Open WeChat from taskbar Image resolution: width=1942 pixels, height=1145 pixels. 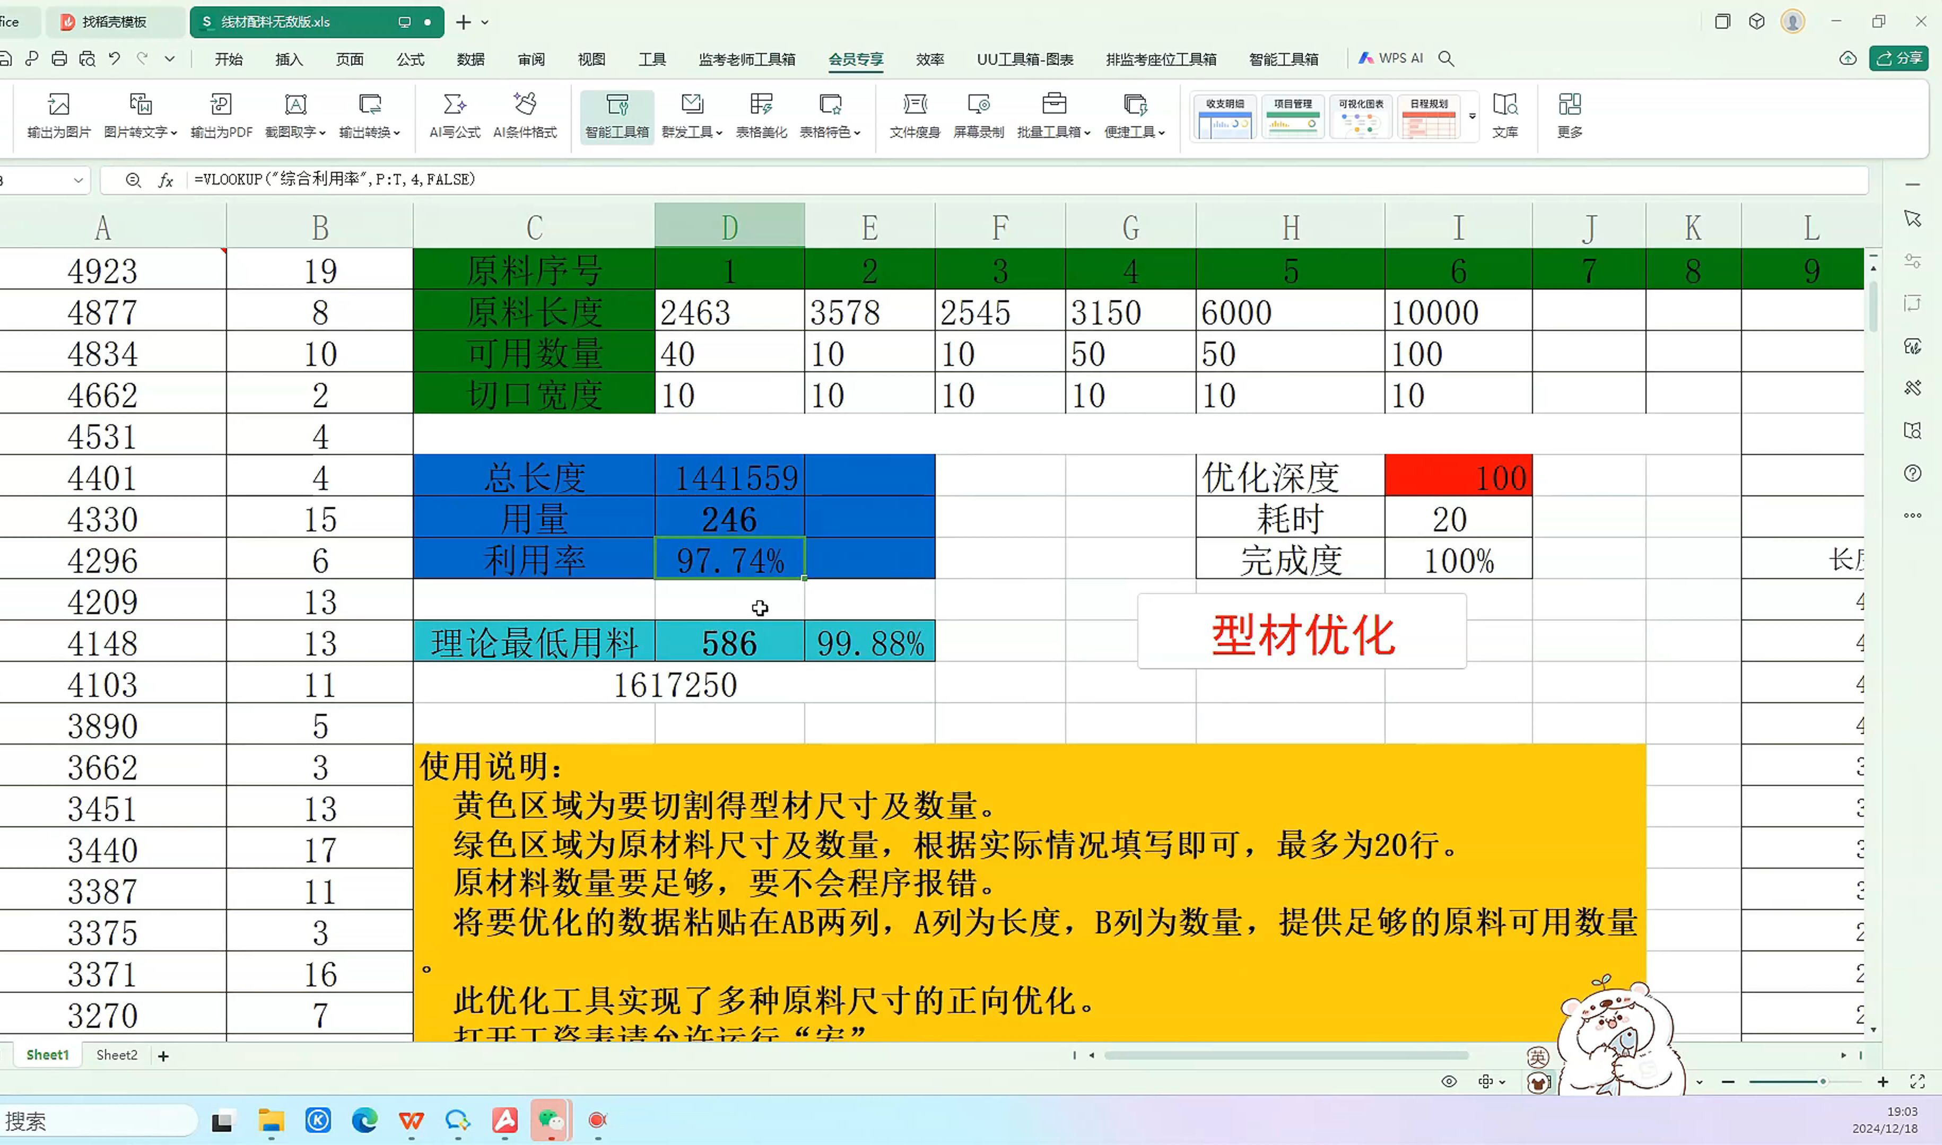(x=551, y=1120)
